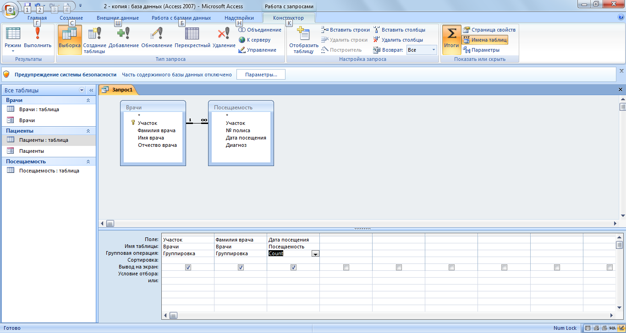
Task: Click the Условие отбора cell under Участок
Action: tap(188, 274)
